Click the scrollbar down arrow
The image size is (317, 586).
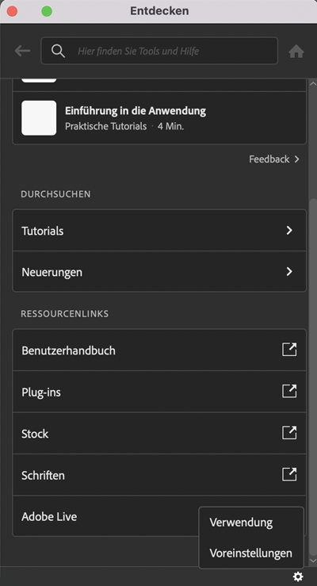(x=313, y=561)
